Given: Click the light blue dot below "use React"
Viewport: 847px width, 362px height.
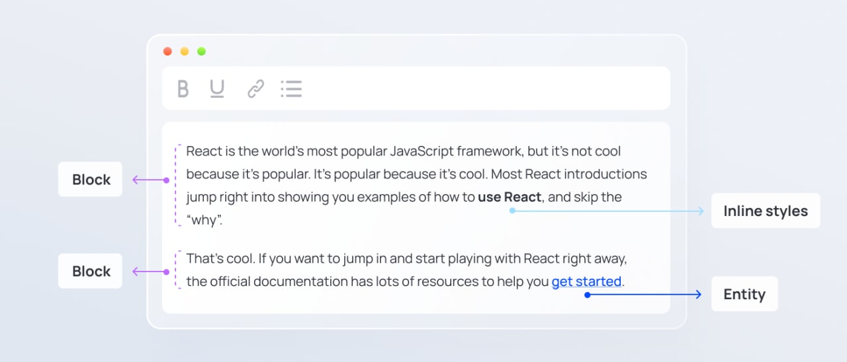Looking at the screenshot, I should pos(512,211).
